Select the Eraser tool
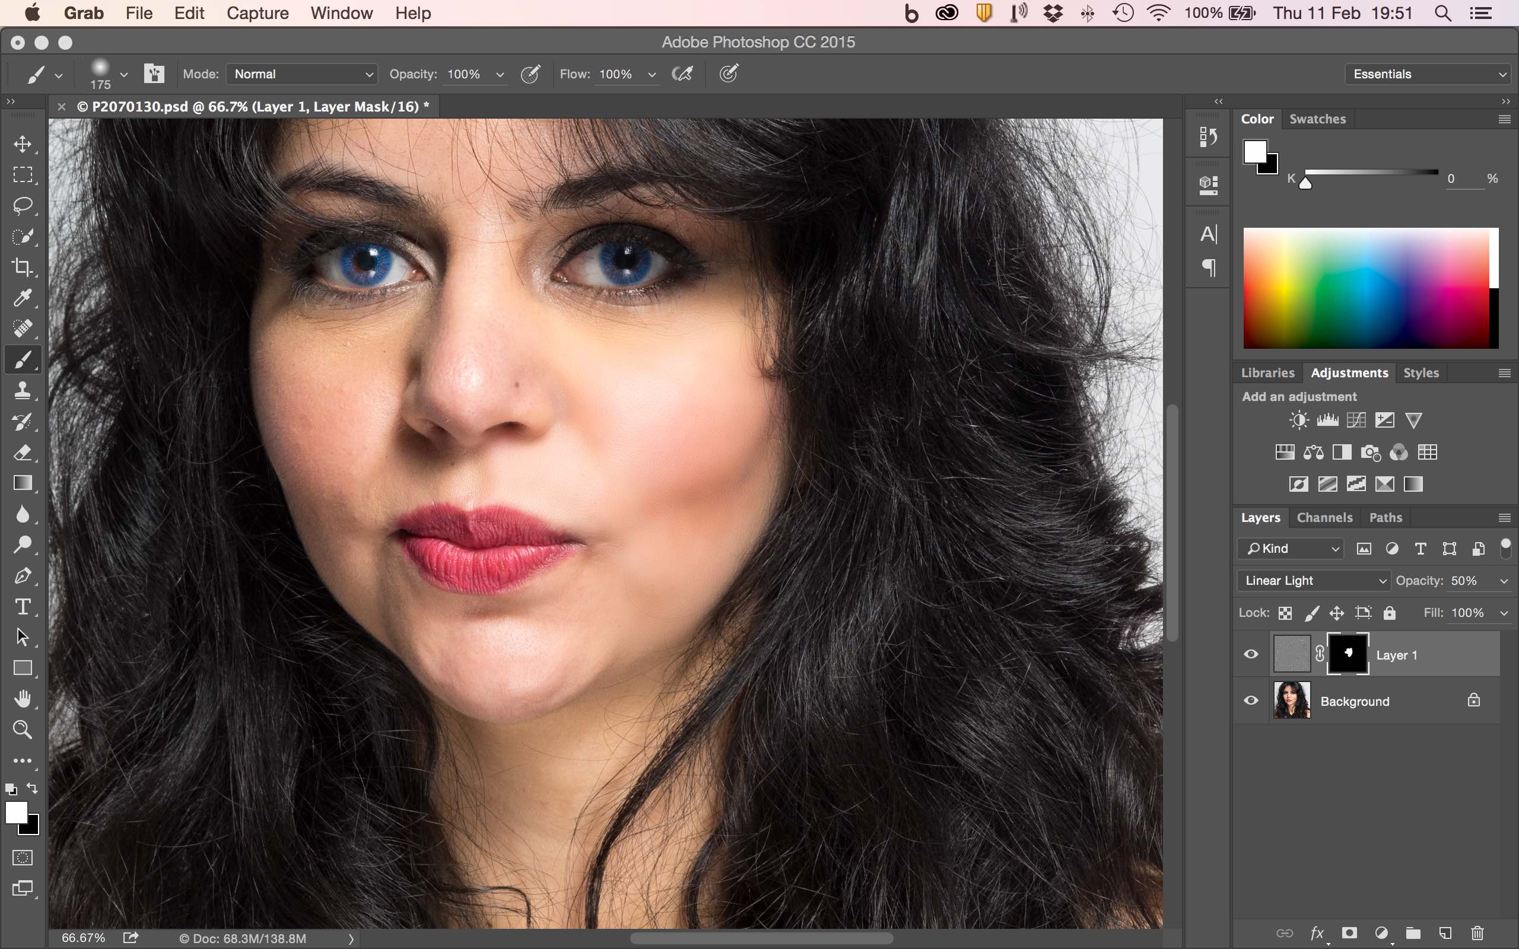 23,452
